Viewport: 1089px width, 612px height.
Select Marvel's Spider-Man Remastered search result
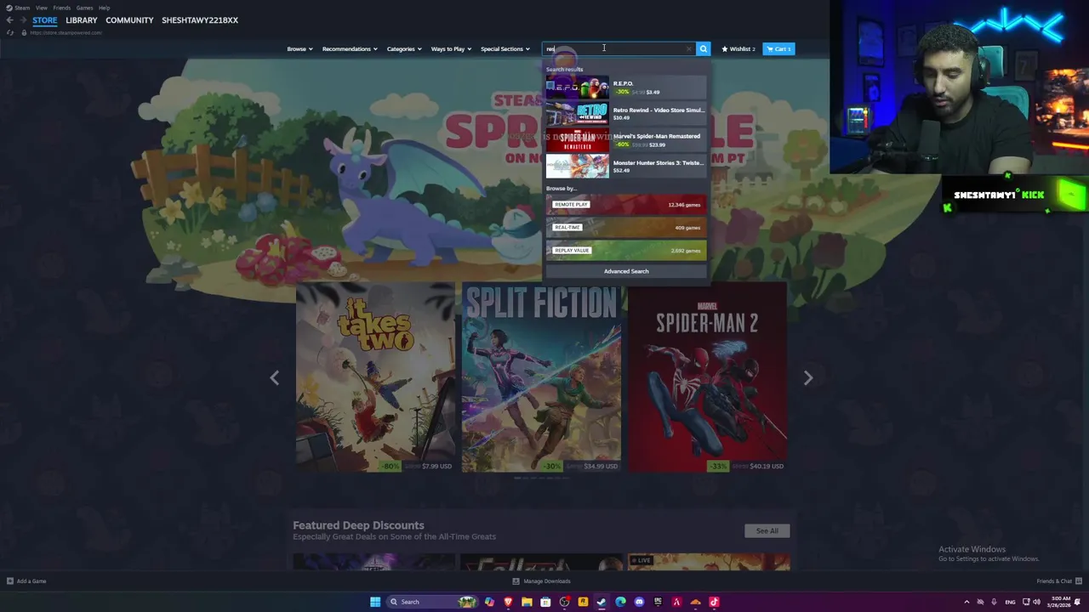626,139
